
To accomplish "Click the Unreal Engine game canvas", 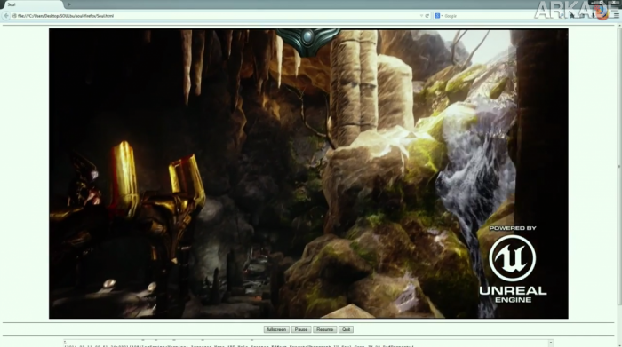I will 308,174.
